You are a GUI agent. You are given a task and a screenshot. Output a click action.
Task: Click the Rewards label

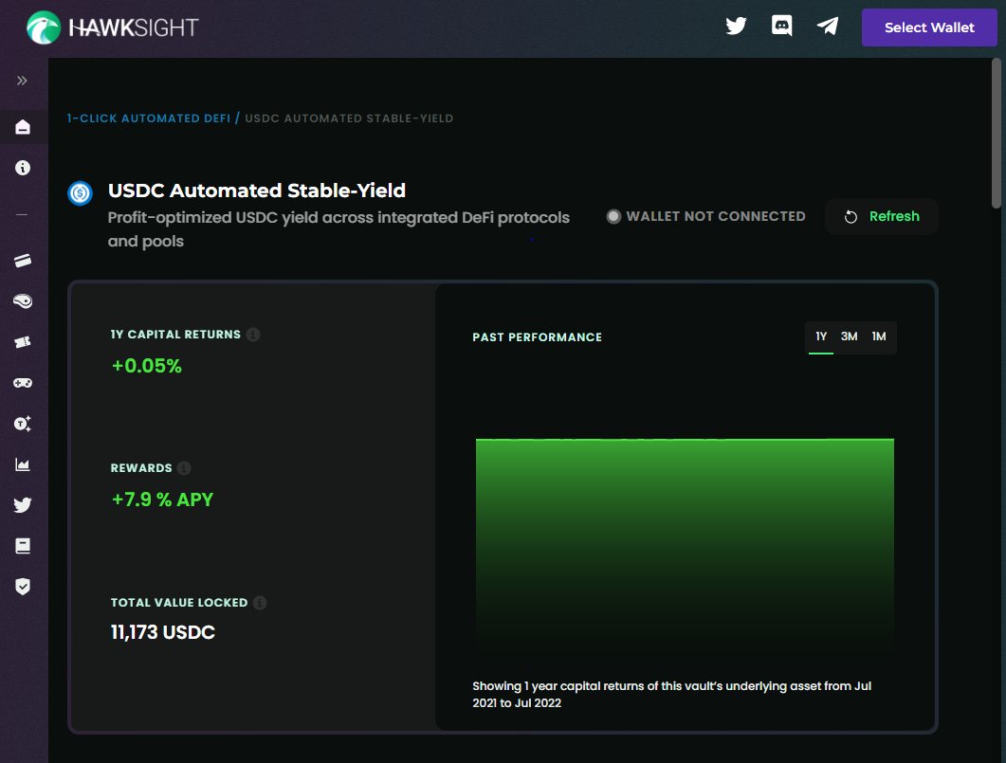click(141, 468)
